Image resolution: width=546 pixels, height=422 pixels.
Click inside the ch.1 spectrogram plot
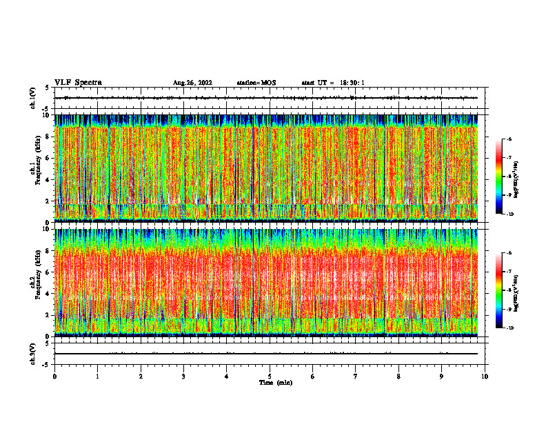pyautogui.click(x=266, y=168)
